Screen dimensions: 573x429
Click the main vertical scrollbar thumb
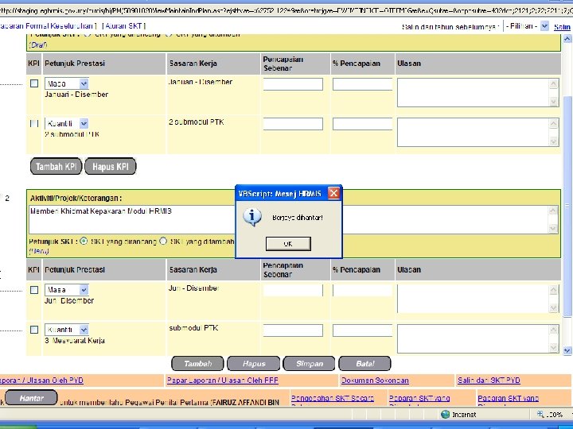567,206
